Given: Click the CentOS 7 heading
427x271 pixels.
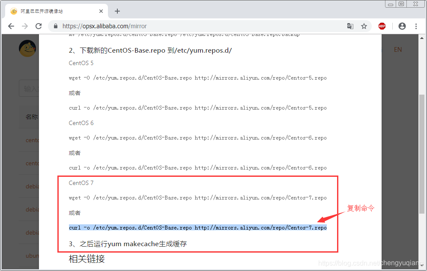Looking at the screenshot, I should (81, 182).
